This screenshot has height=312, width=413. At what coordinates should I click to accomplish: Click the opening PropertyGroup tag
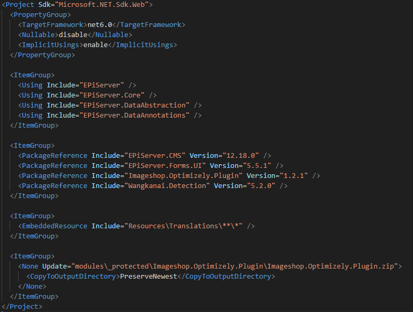(x=40, y=15)
